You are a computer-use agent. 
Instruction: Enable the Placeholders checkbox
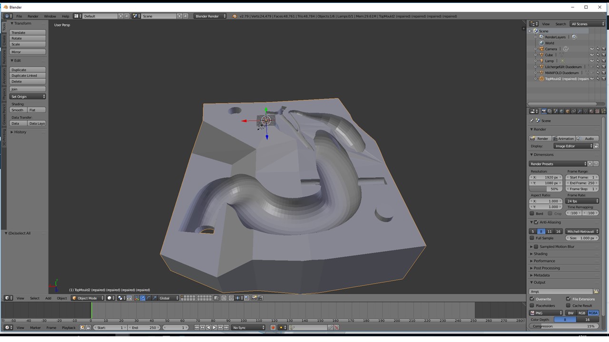pyautogui.click(x=532, y=305)
